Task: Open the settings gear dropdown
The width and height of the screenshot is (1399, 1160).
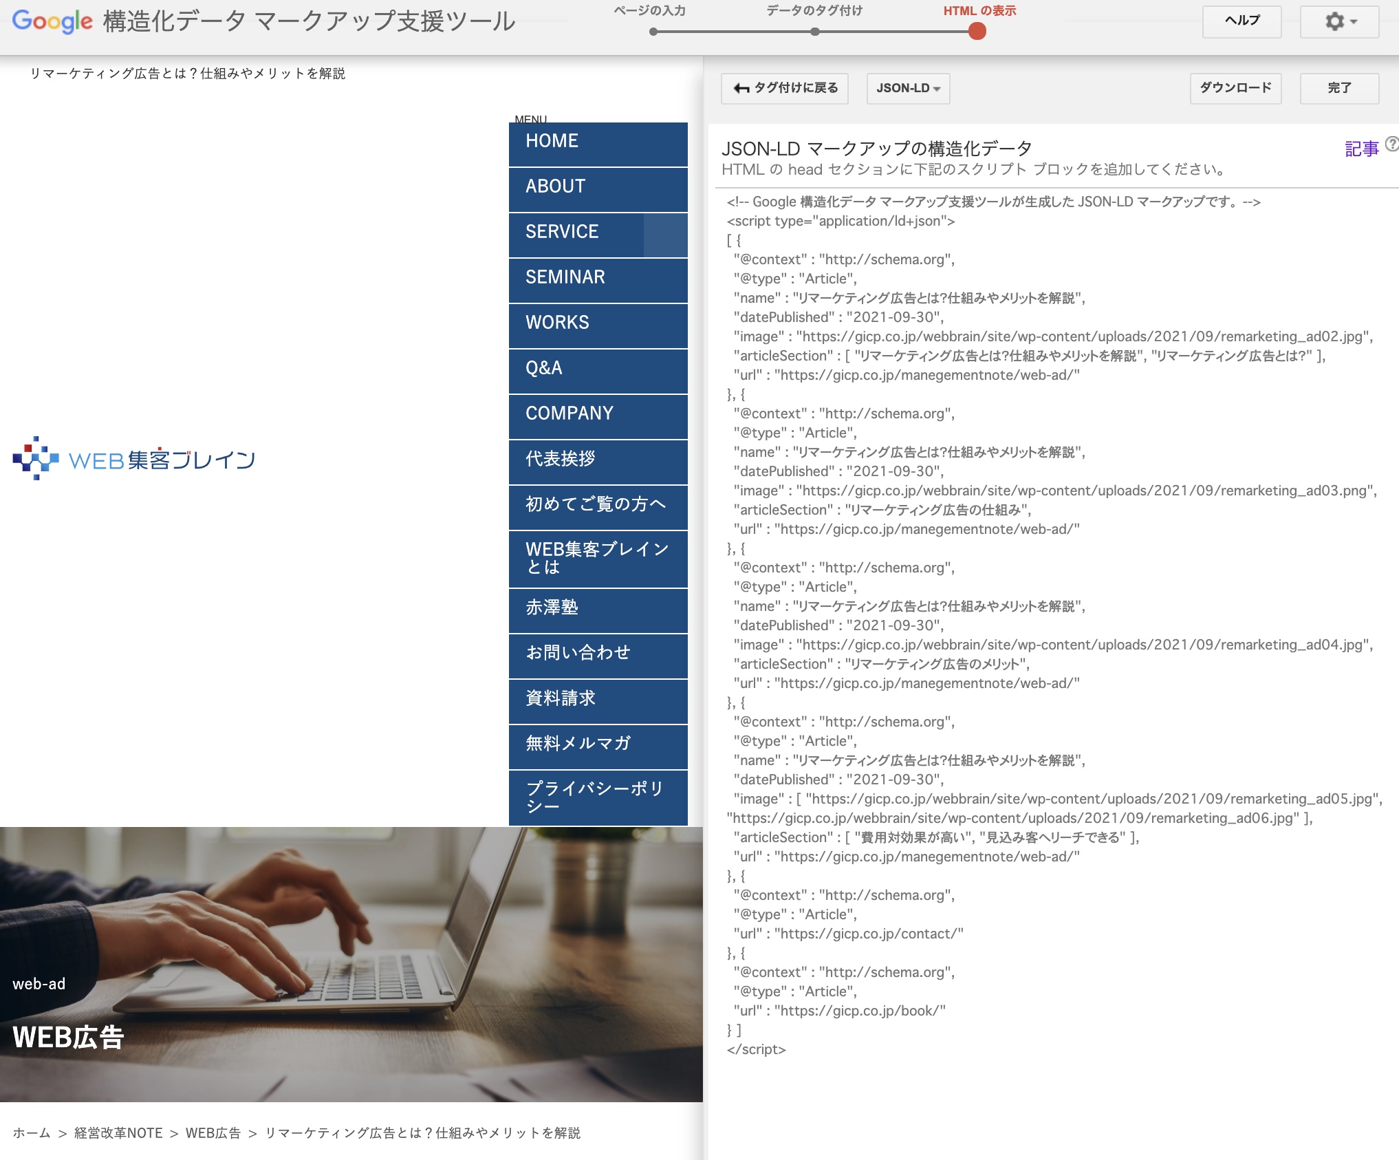Action: (1339, 21)
